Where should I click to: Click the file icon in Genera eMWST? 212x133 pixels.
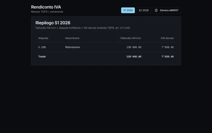coord(156,10)
